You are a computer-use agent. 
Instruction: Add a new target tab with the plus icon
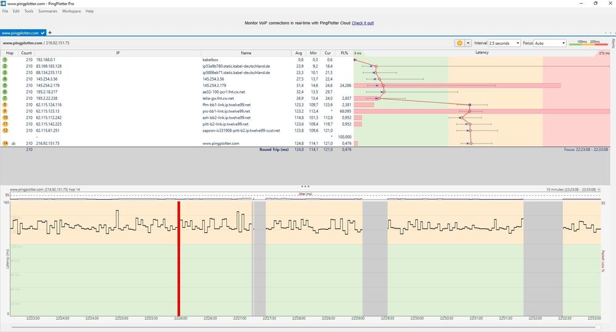tap(50, 33)
